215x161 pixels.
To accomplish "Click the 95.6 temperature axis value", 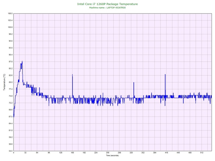I will (11, 41).
